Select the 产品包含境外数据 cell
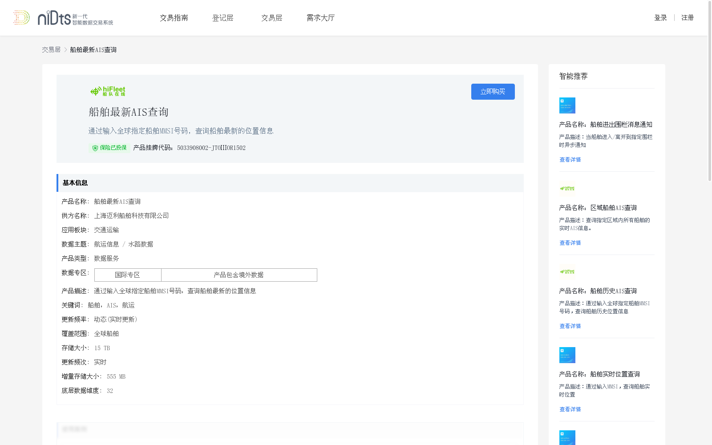 239,275
